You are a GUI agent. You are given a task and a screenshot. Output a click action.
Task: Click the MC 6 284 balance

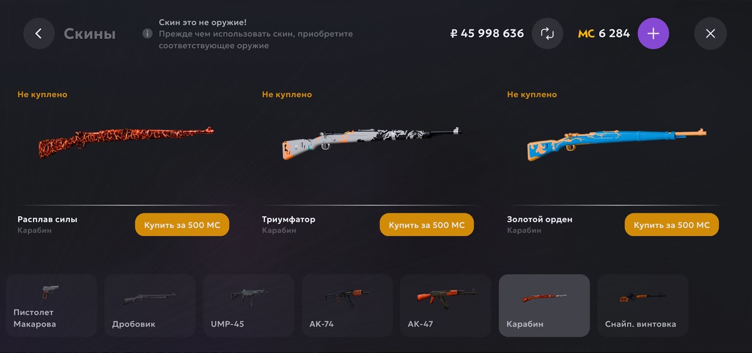[x=604, y=33]
